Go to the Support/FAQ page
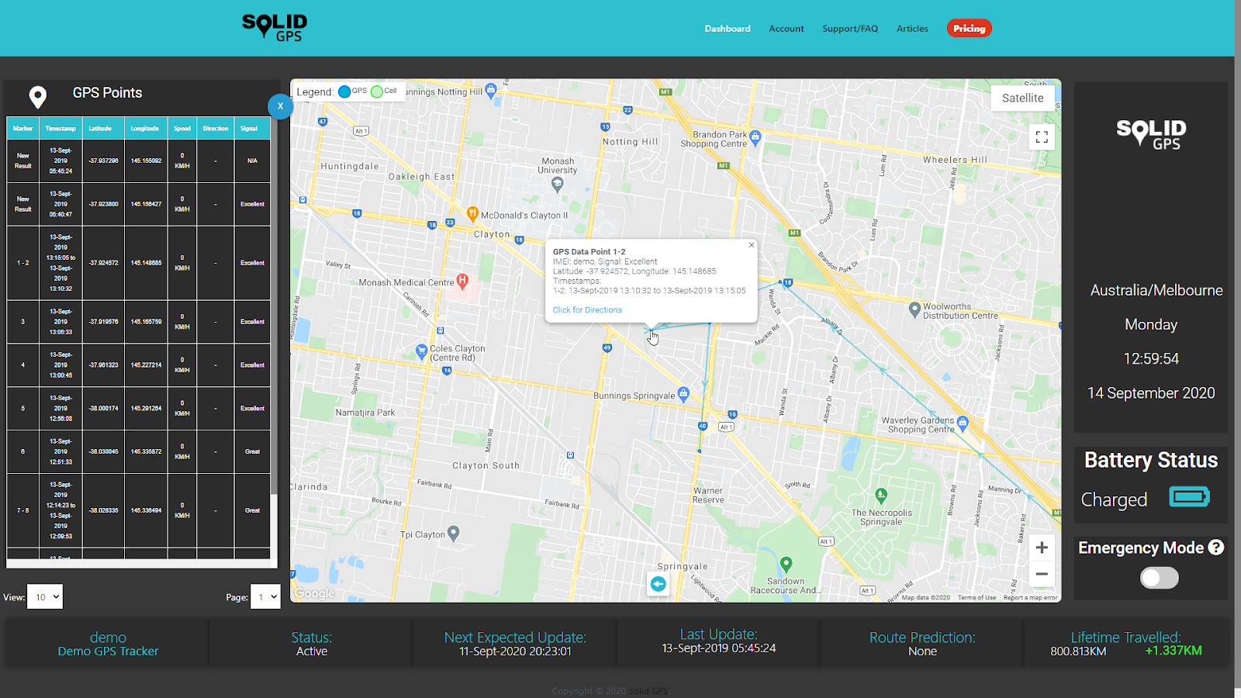 tap(849, 29)
